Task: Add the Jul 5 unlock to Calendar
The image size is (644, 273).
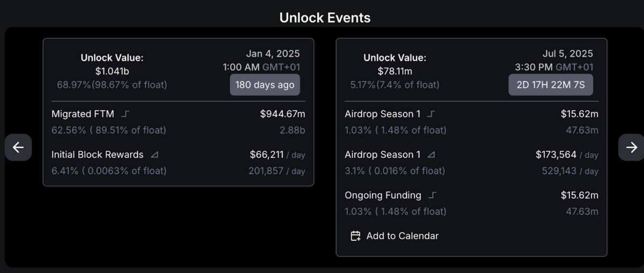Action: pos(394,236)
